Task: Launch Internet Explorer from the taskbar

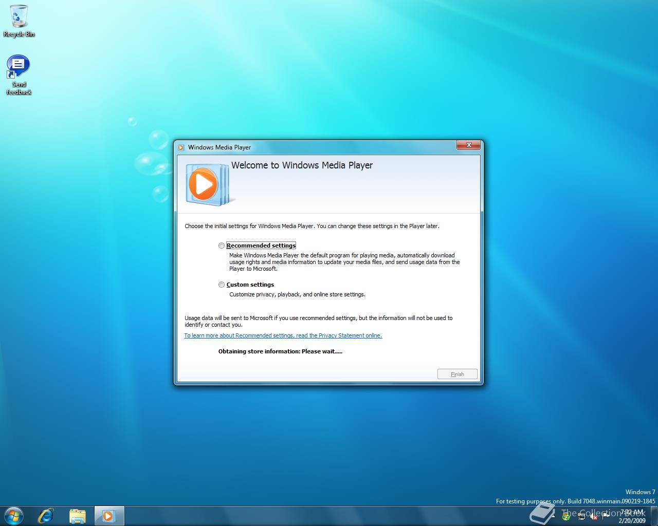Action: (x=46, y=516)
